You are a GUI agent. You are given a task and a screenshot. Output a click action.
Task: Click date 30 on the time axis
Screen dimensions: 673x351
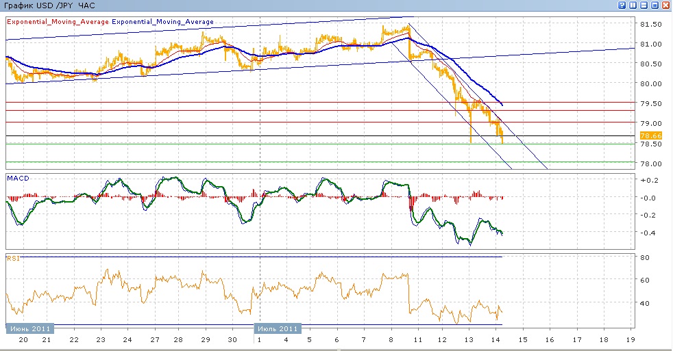coord(232,340)
